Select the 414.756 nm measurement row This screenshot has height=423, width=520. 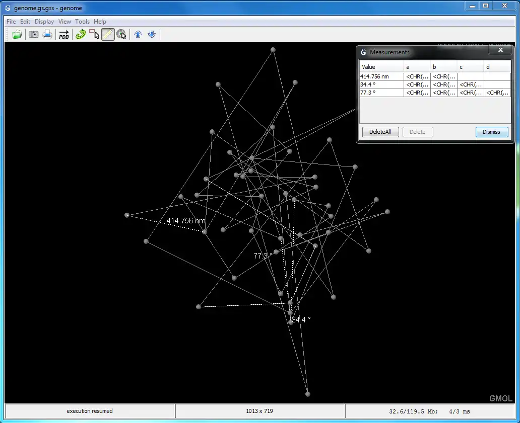(x=435, y=76)
